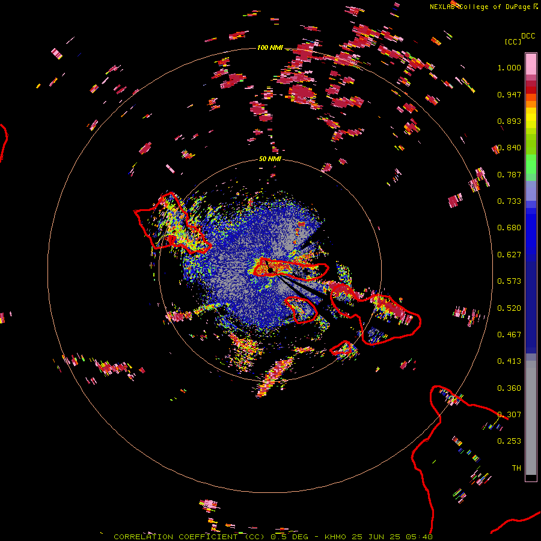
Task: Click the "TH" threshold label on legend
Action: (516, 468)
